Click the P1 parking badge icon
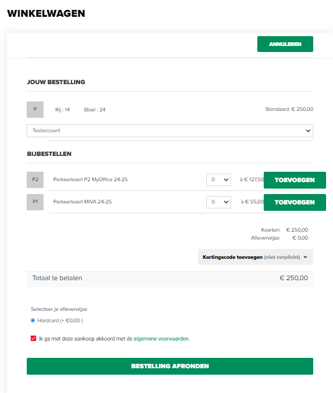This screenshot has height=393, width=333. point(35,202)
